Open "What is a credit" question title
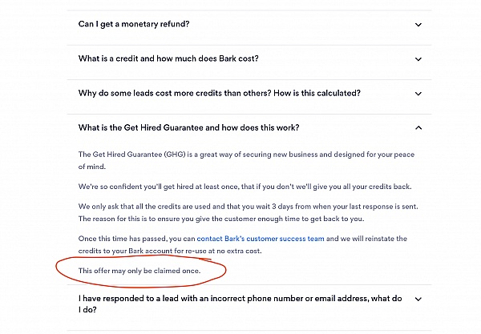The image size is (481, 334). click(168, 58)
